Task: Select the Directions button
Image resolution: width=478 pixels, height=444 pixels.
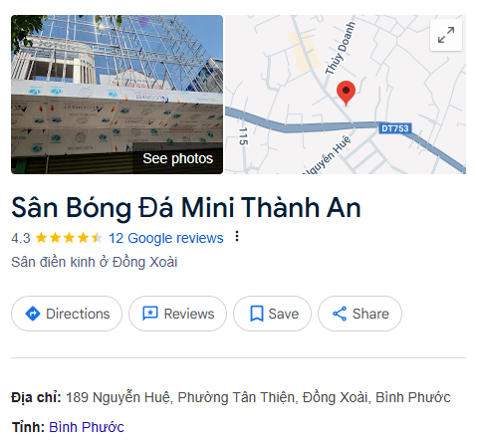Action: (x=67, y=314)
